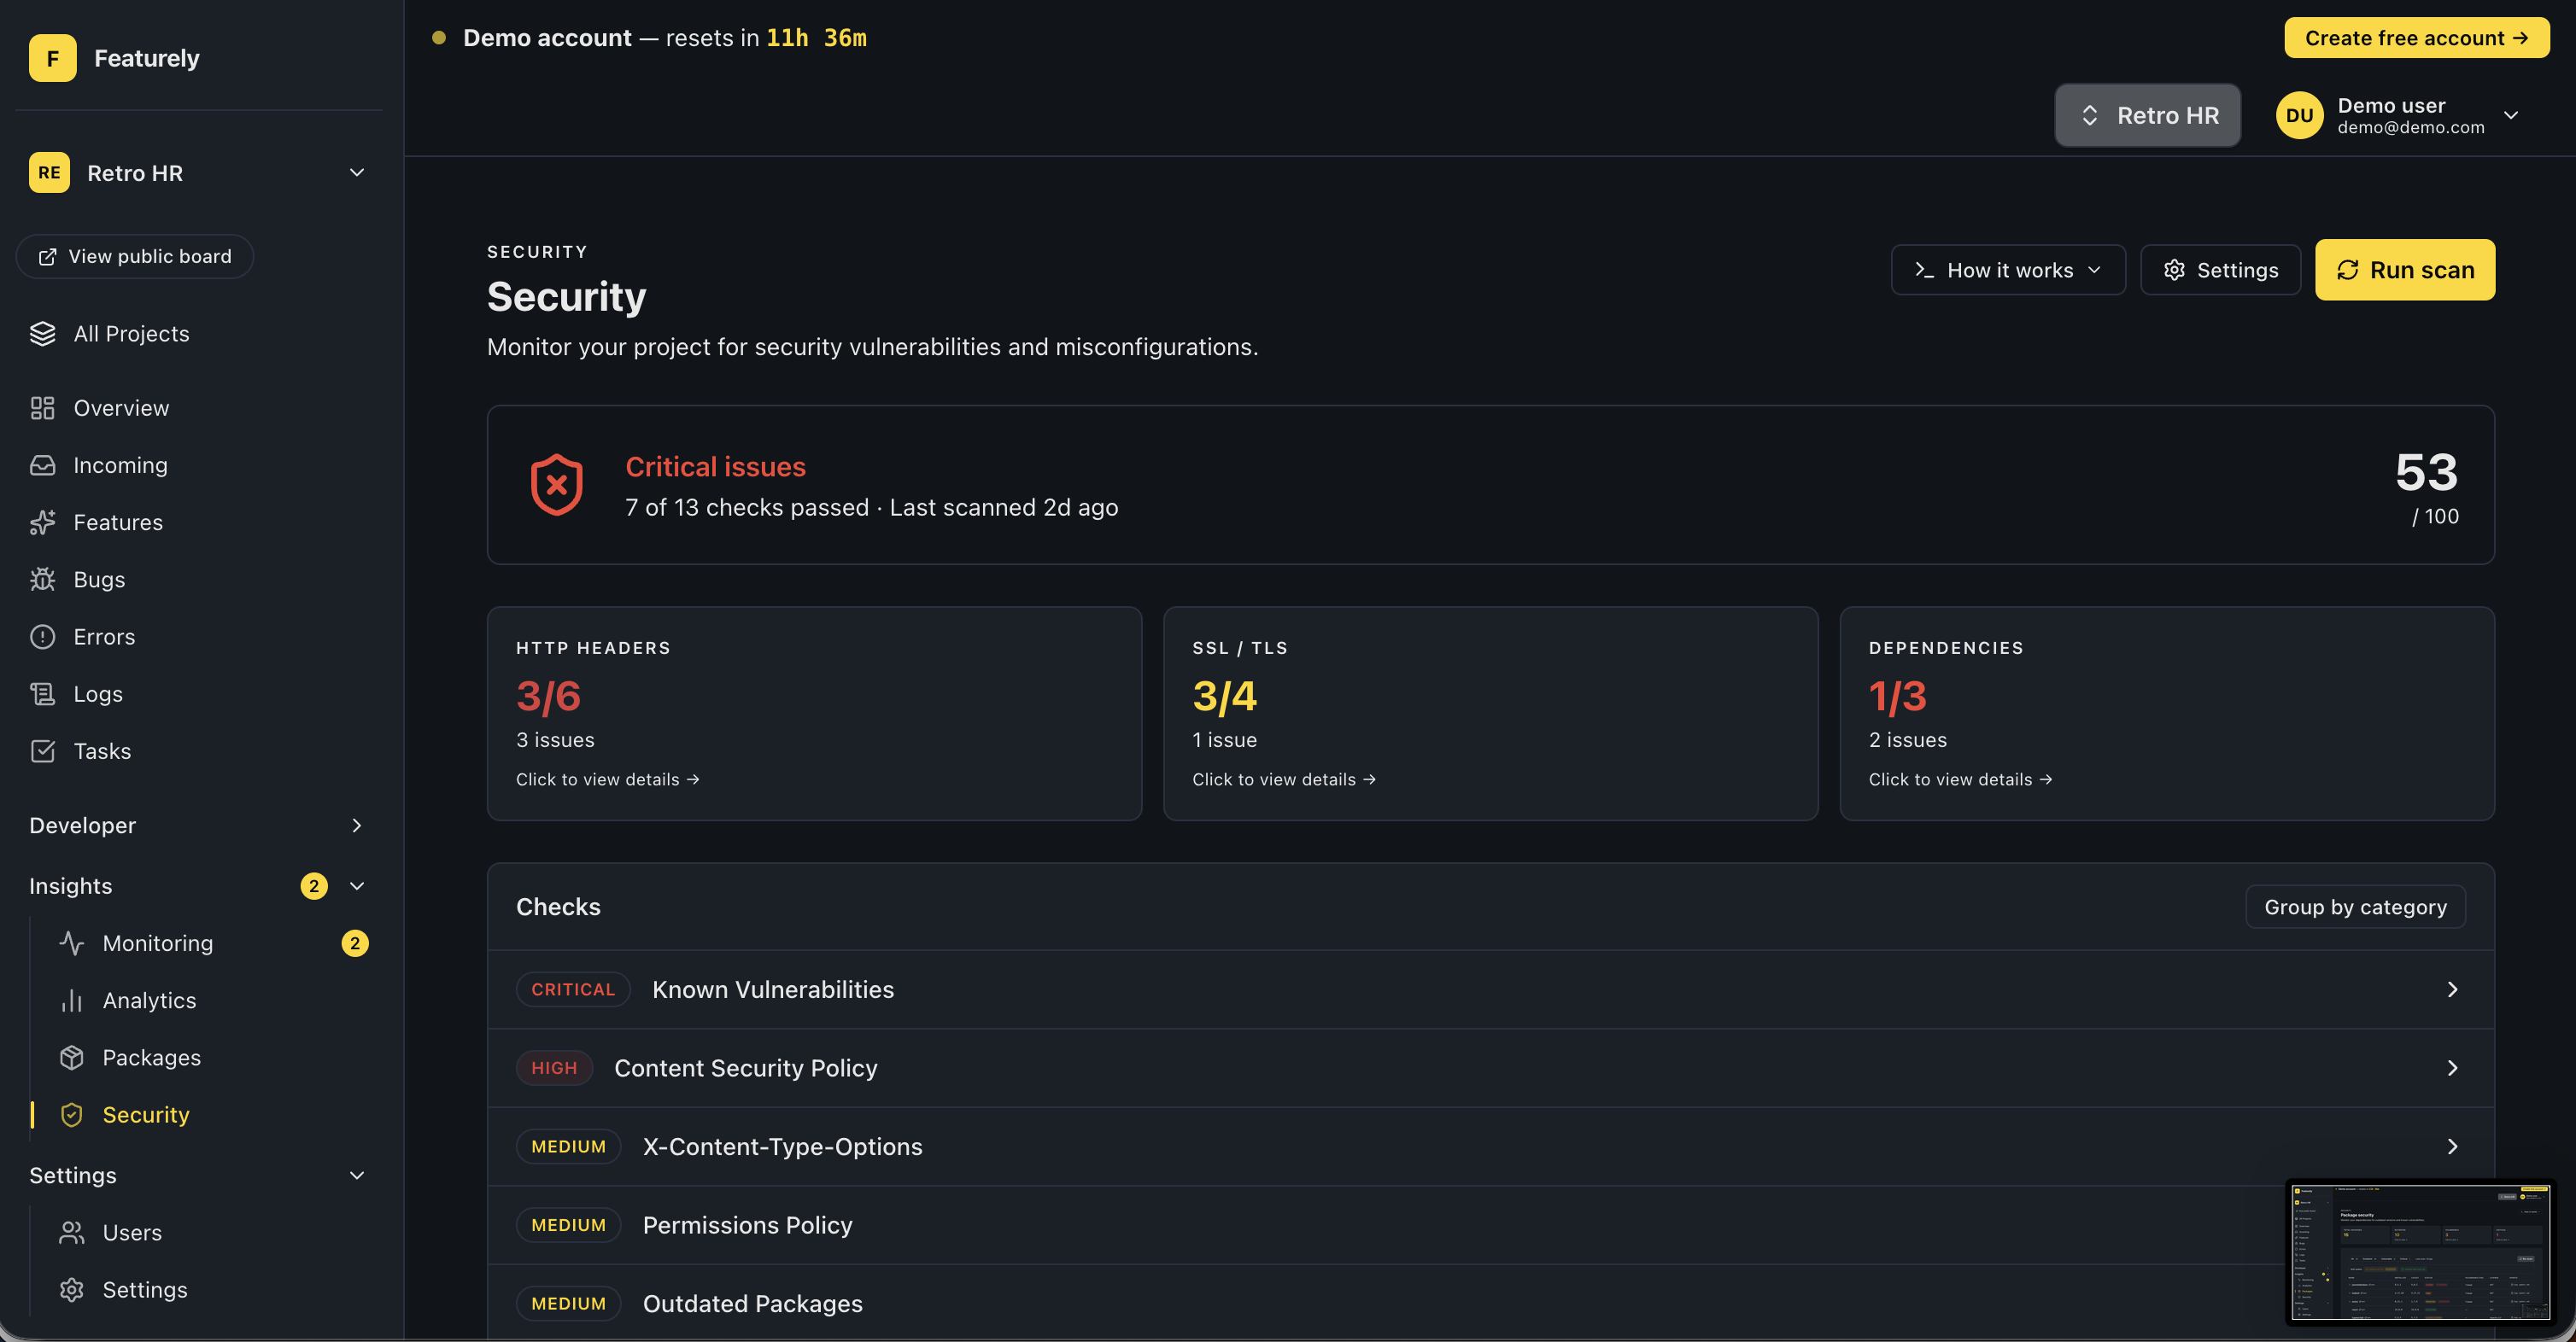The height and width of the screenshot is (1342, 2576).
Task: Click the Featurely logo icon
Action: [x=52, y=58]
